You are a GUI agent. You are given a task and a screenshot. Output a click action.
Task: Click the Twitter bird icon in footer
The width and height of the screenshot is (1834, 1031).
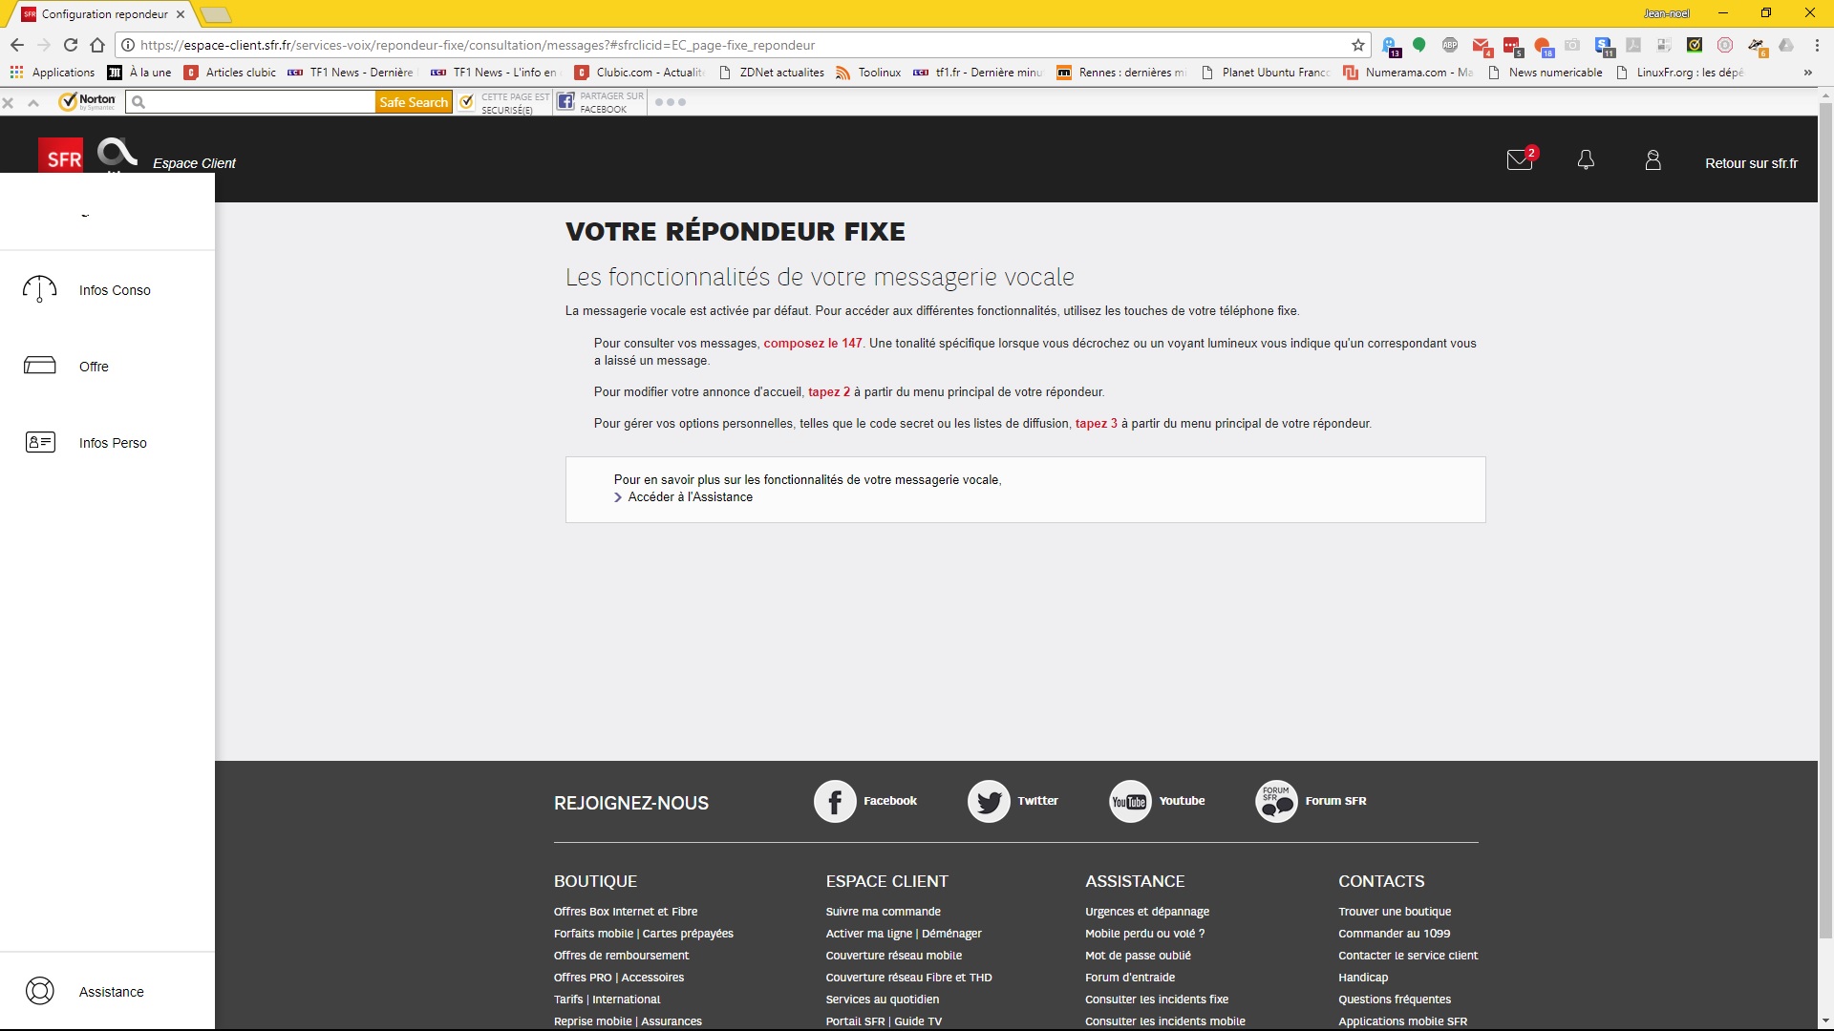pyautogui.click(x=989, y=801)
